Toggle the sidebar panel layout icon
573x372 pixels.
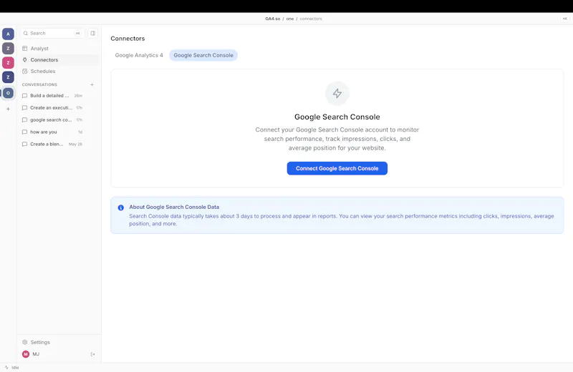pos(93,33)
